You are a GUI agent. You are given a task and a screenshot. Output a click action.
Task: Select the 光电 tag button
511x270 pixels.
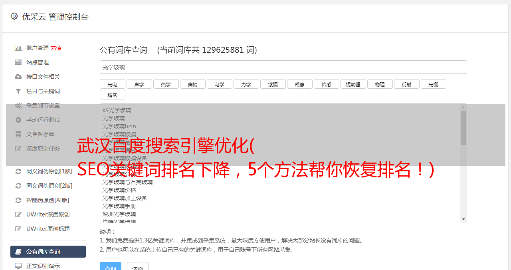coord(112,84)
